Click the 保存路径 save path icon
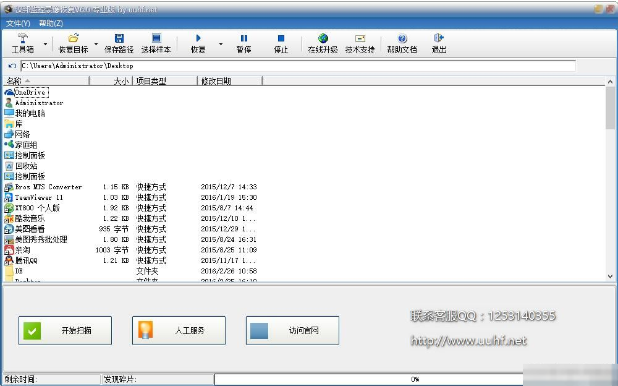Image resolution: width=618 pixels, height=386 pixels. pyautogui.click(x=119, y=43)
